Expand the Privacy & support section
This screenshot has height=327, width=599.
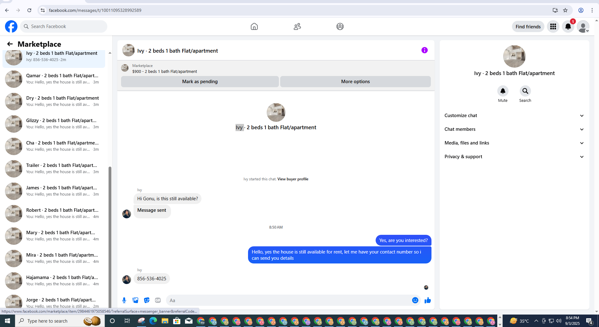coord(514,157)
